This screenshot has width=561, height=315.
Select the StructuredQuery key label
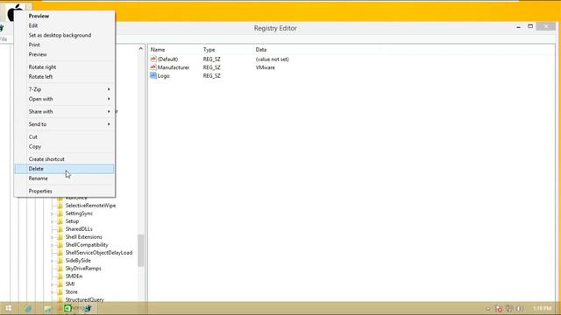point(85,299)
